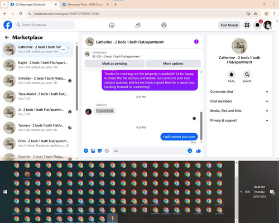Open more actions plus icon in composer
Viewport: 279px width, 223px height.
pos(86,151)
